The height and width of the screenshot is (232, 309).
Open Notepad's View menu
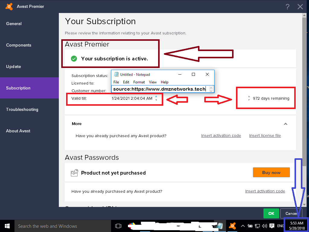tap(153, 82)
